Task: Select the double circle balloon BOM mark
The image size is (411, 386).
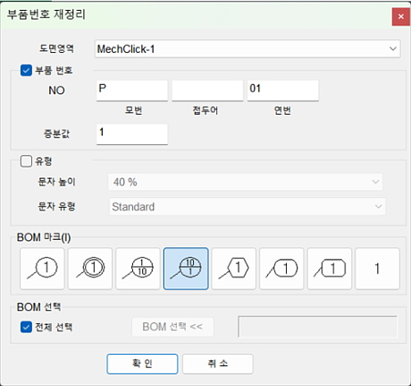Action: coord(90,269)
